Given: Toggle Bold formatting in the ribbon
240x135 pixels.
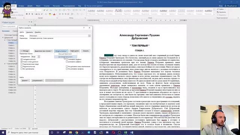Looking at the screenshot, I should 27,14.
